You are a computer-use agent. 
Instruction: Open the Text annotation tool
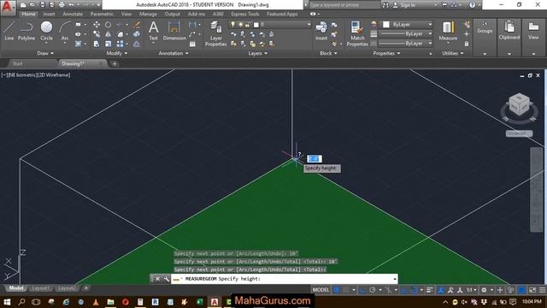(x=154, y=31)
